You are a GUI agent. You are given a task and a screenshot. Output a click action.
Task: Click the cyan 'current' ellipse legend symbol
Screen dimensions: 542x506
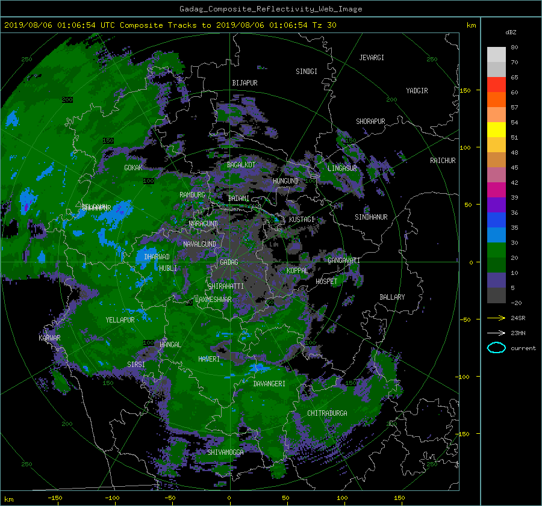496,348
